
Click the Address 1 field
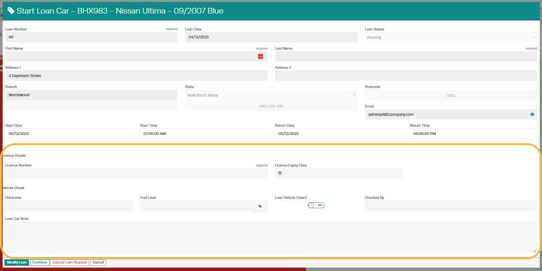[x=136, y=76]
